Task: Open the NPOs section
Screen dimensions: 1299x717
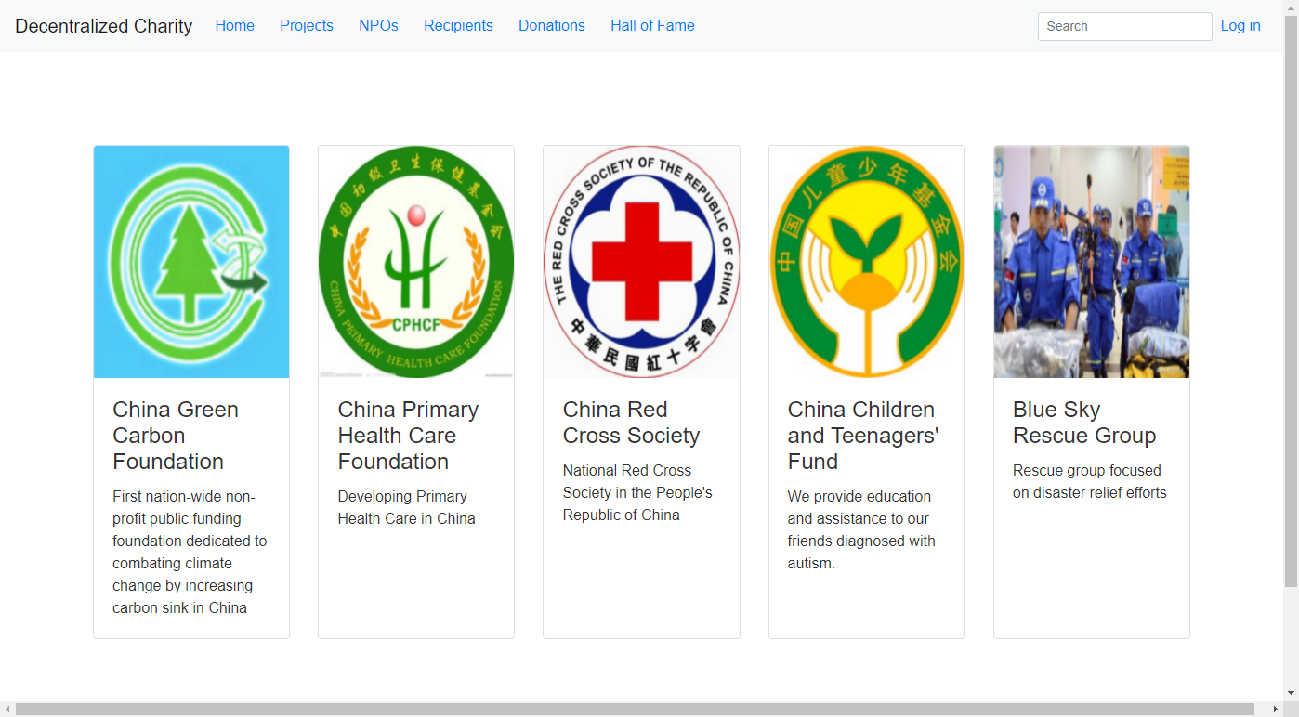Action: [378, 26]
